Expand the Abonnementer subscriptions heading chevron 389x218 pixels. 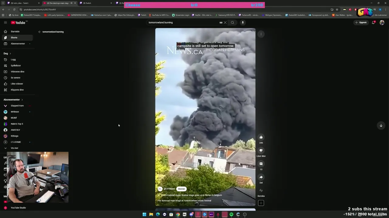click(x=22, y=100)
